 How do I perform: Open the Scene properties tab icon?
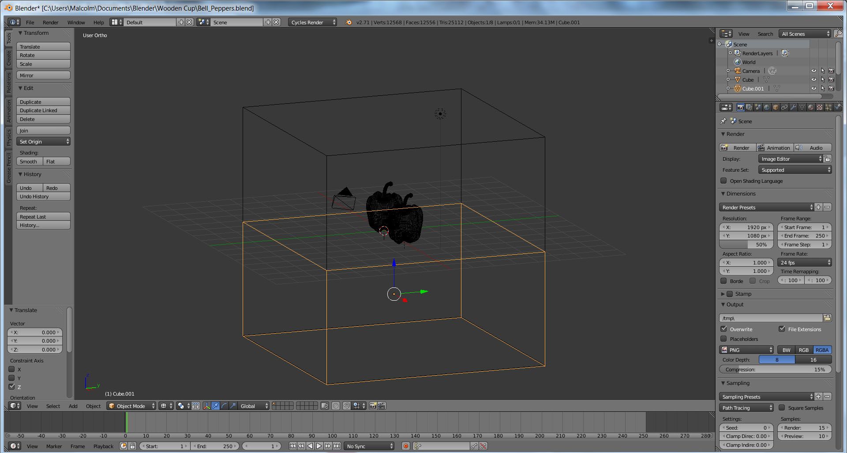[758, 107]
